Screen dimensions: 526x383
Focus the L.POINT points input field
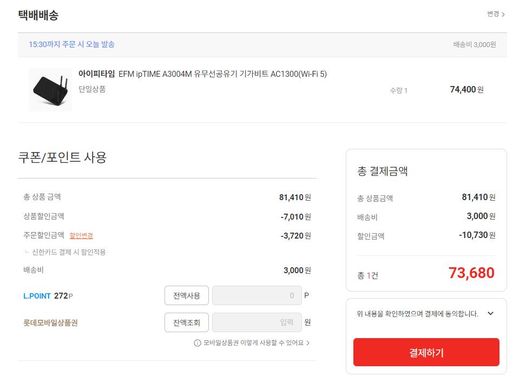[257, 295]
